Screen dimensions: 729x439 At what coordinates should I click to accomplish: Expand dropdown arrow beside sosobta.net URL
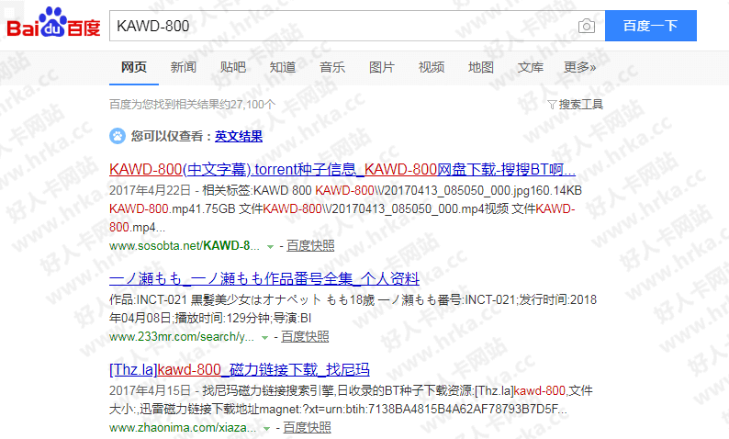click(270, 247)
